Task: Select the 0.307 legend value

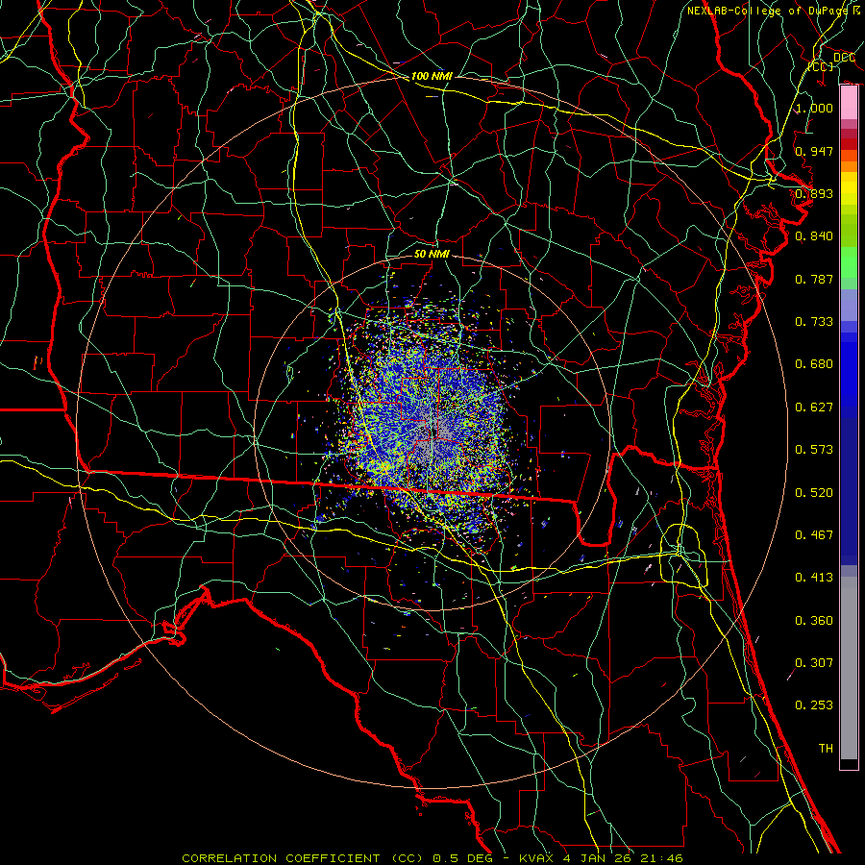Action: point(814,663)
